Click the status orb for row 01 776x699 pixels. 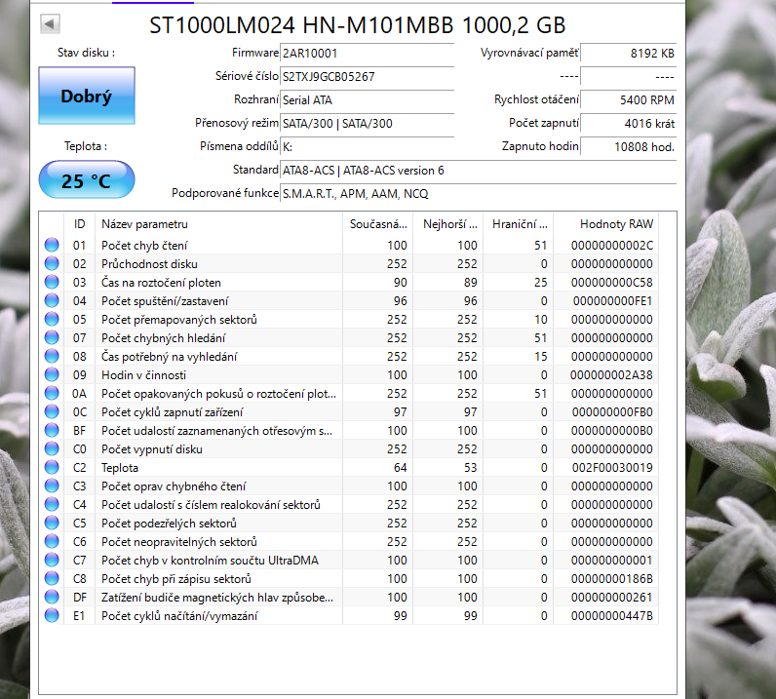[x=52, y=245]
